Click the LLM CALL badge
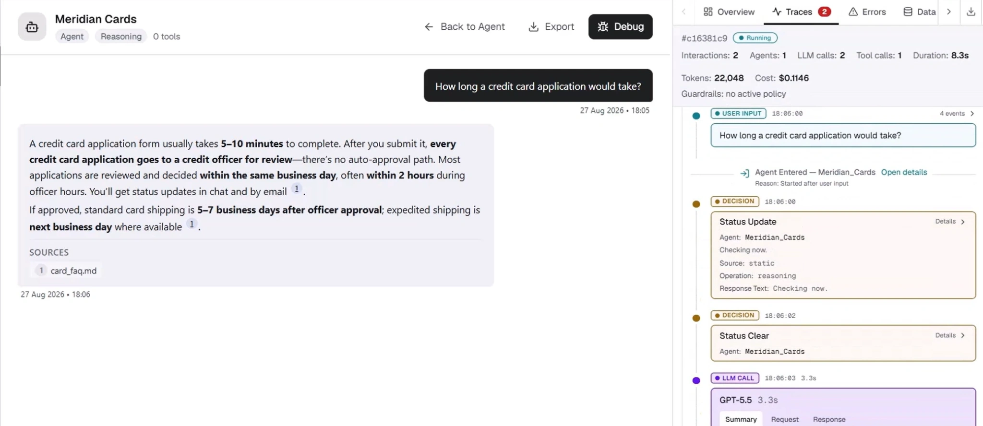983x426 pixels. 735,378
